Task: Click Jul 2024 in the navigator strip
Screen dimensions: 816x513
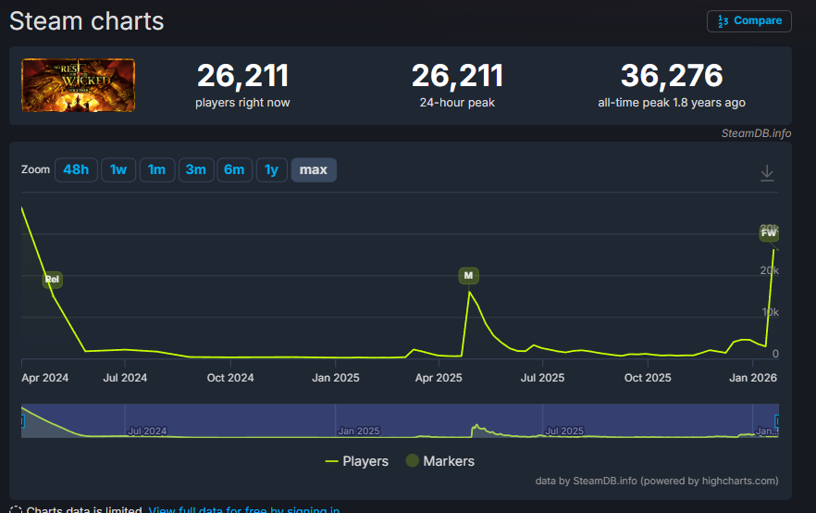Action: tap(147, 432)
